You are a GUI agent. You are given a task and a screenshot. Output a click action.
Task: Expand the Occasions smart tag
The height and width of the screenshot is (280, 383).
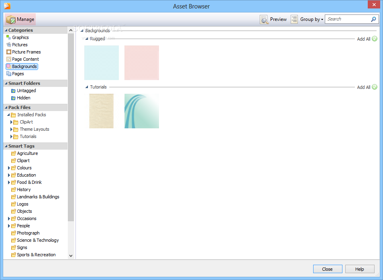9,218
